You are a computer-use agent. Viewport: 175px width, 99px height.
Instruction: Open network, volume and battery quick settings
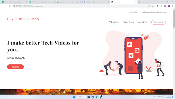(x=161, y=97)
